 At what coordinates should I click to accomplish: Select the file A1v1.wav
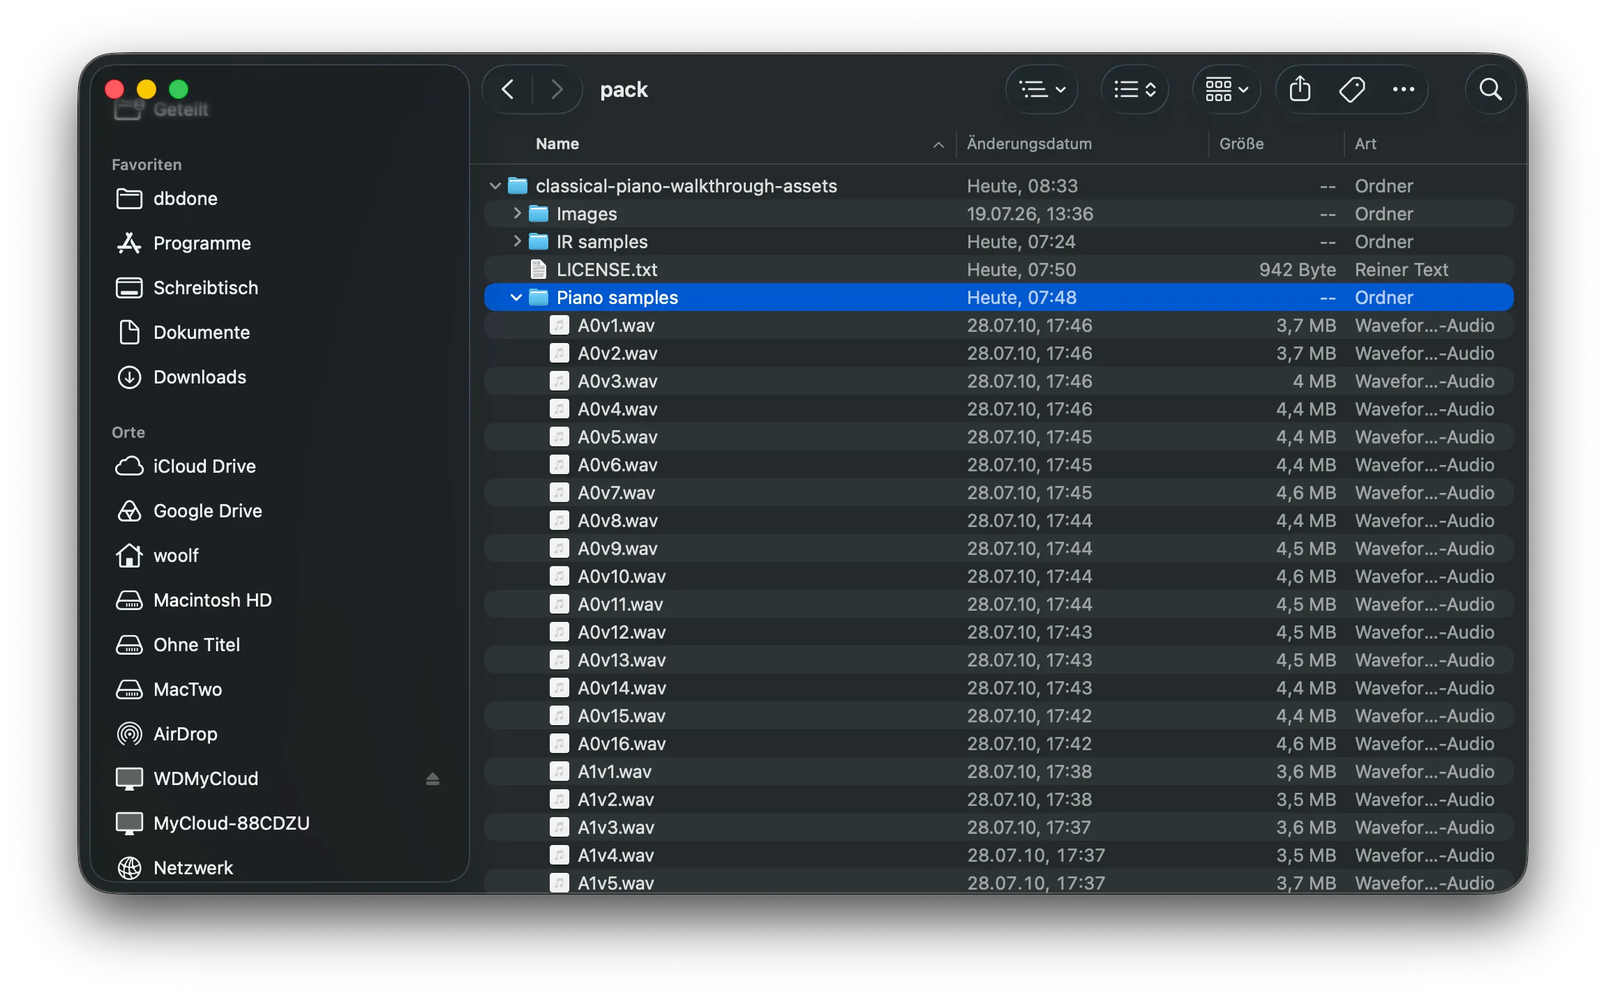click(x=998, y=771)
